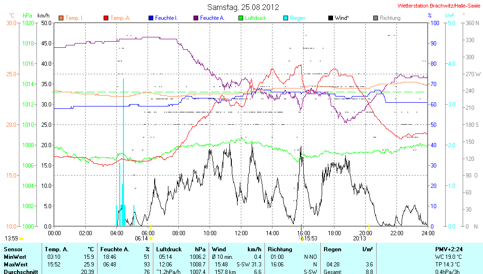
Task: Click the blue Feuchte I. legend square
Action: click(x=151, y=18)
